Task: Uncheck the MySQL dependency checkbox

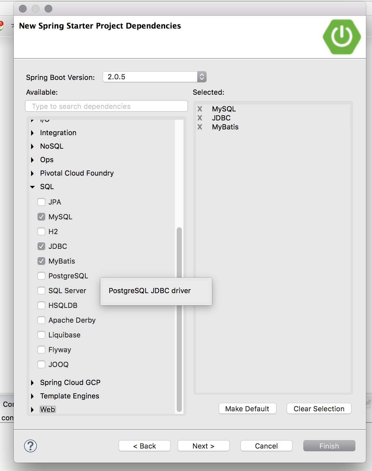Action: pos(41,217)
